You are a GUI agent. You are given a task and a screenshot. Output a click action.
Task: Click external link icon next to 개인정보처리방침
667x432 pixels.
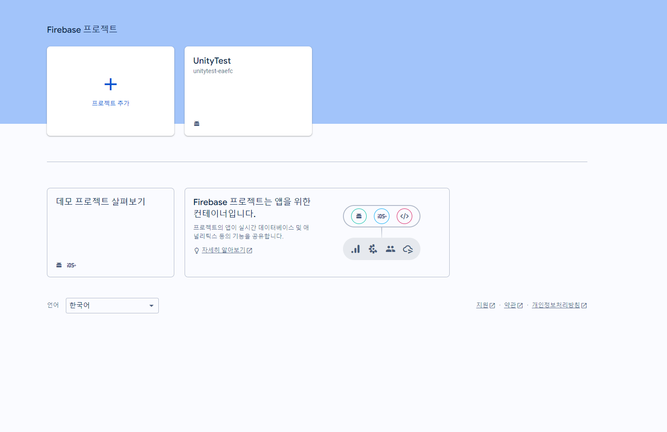point(584,305)
